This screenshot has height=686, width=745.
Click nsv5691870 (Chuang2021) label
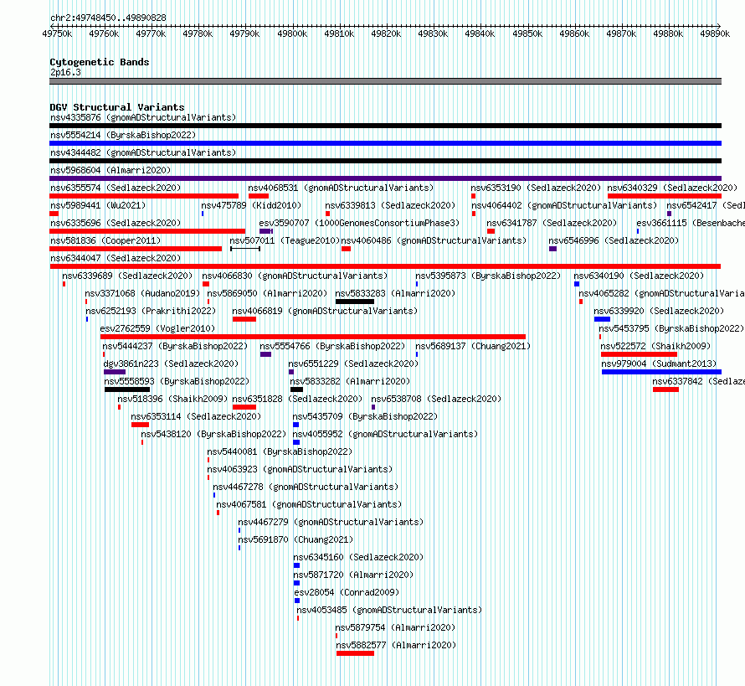pyautogui.click(x=295, y=539)
